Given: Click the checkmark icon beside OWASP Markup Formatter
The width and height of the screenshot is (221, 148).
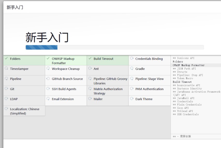Looking at the screenshot, I should pos(48,58).
